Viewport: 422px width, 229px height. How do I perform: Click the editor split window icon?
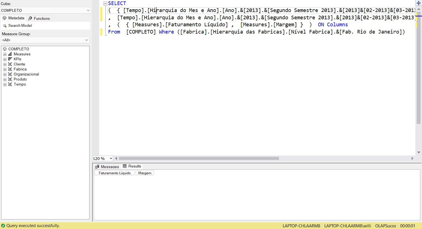click(419, 3)
